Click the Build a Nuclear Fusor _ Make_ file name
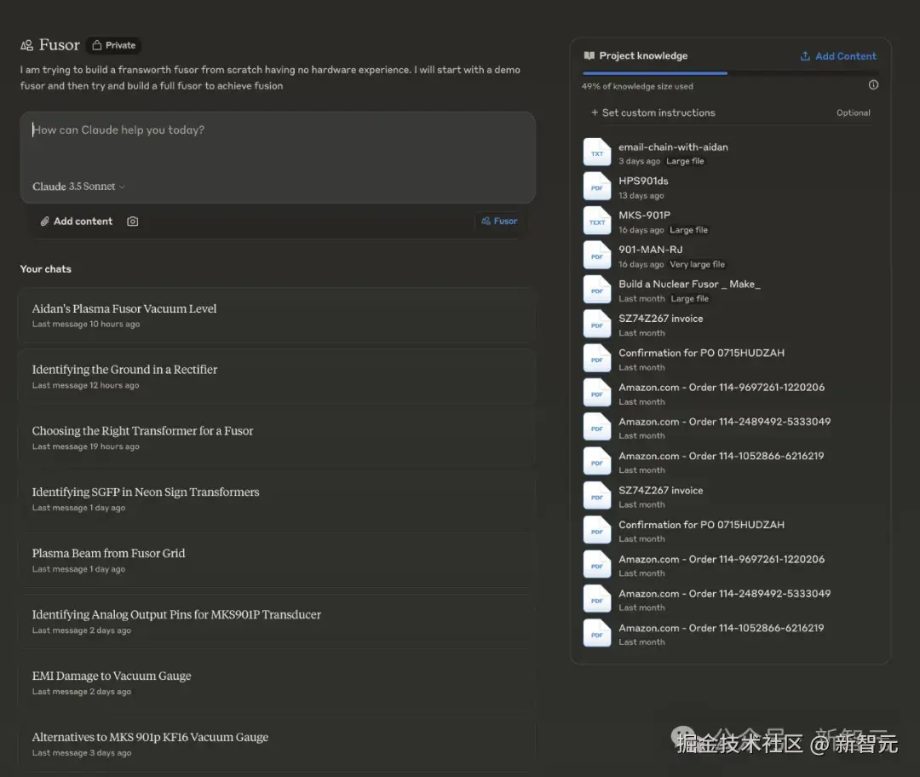Viewport: 920px width, 777px height. click(x=689, y=284)
